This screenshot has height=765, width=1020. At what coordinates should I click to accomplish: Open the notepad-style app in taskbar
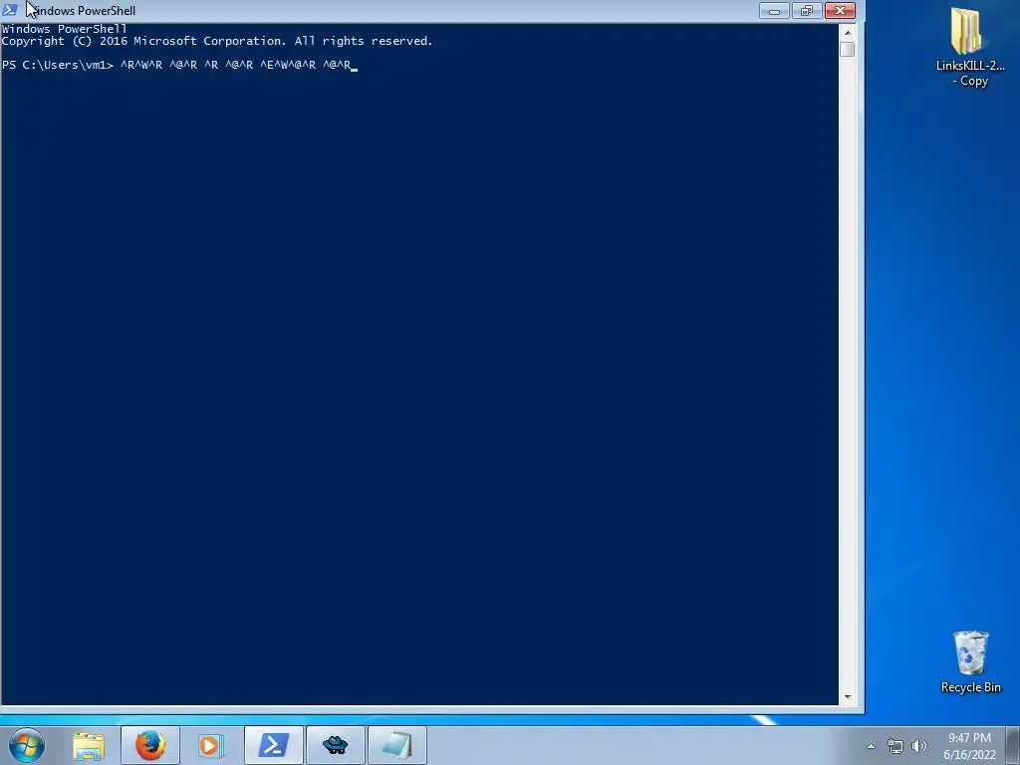coord(396,745)
